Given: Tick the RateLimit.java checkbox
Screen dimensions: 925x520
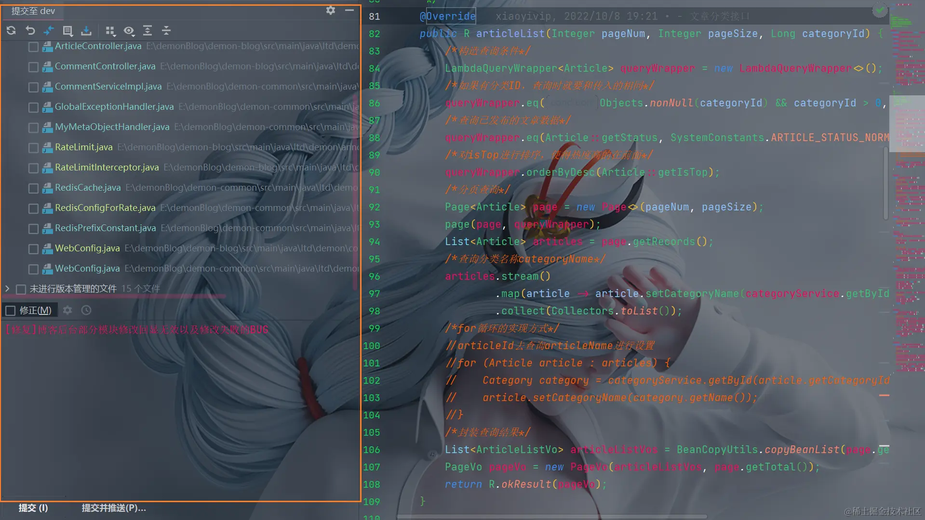Looking at the screenshot, I should click(33, 148).
